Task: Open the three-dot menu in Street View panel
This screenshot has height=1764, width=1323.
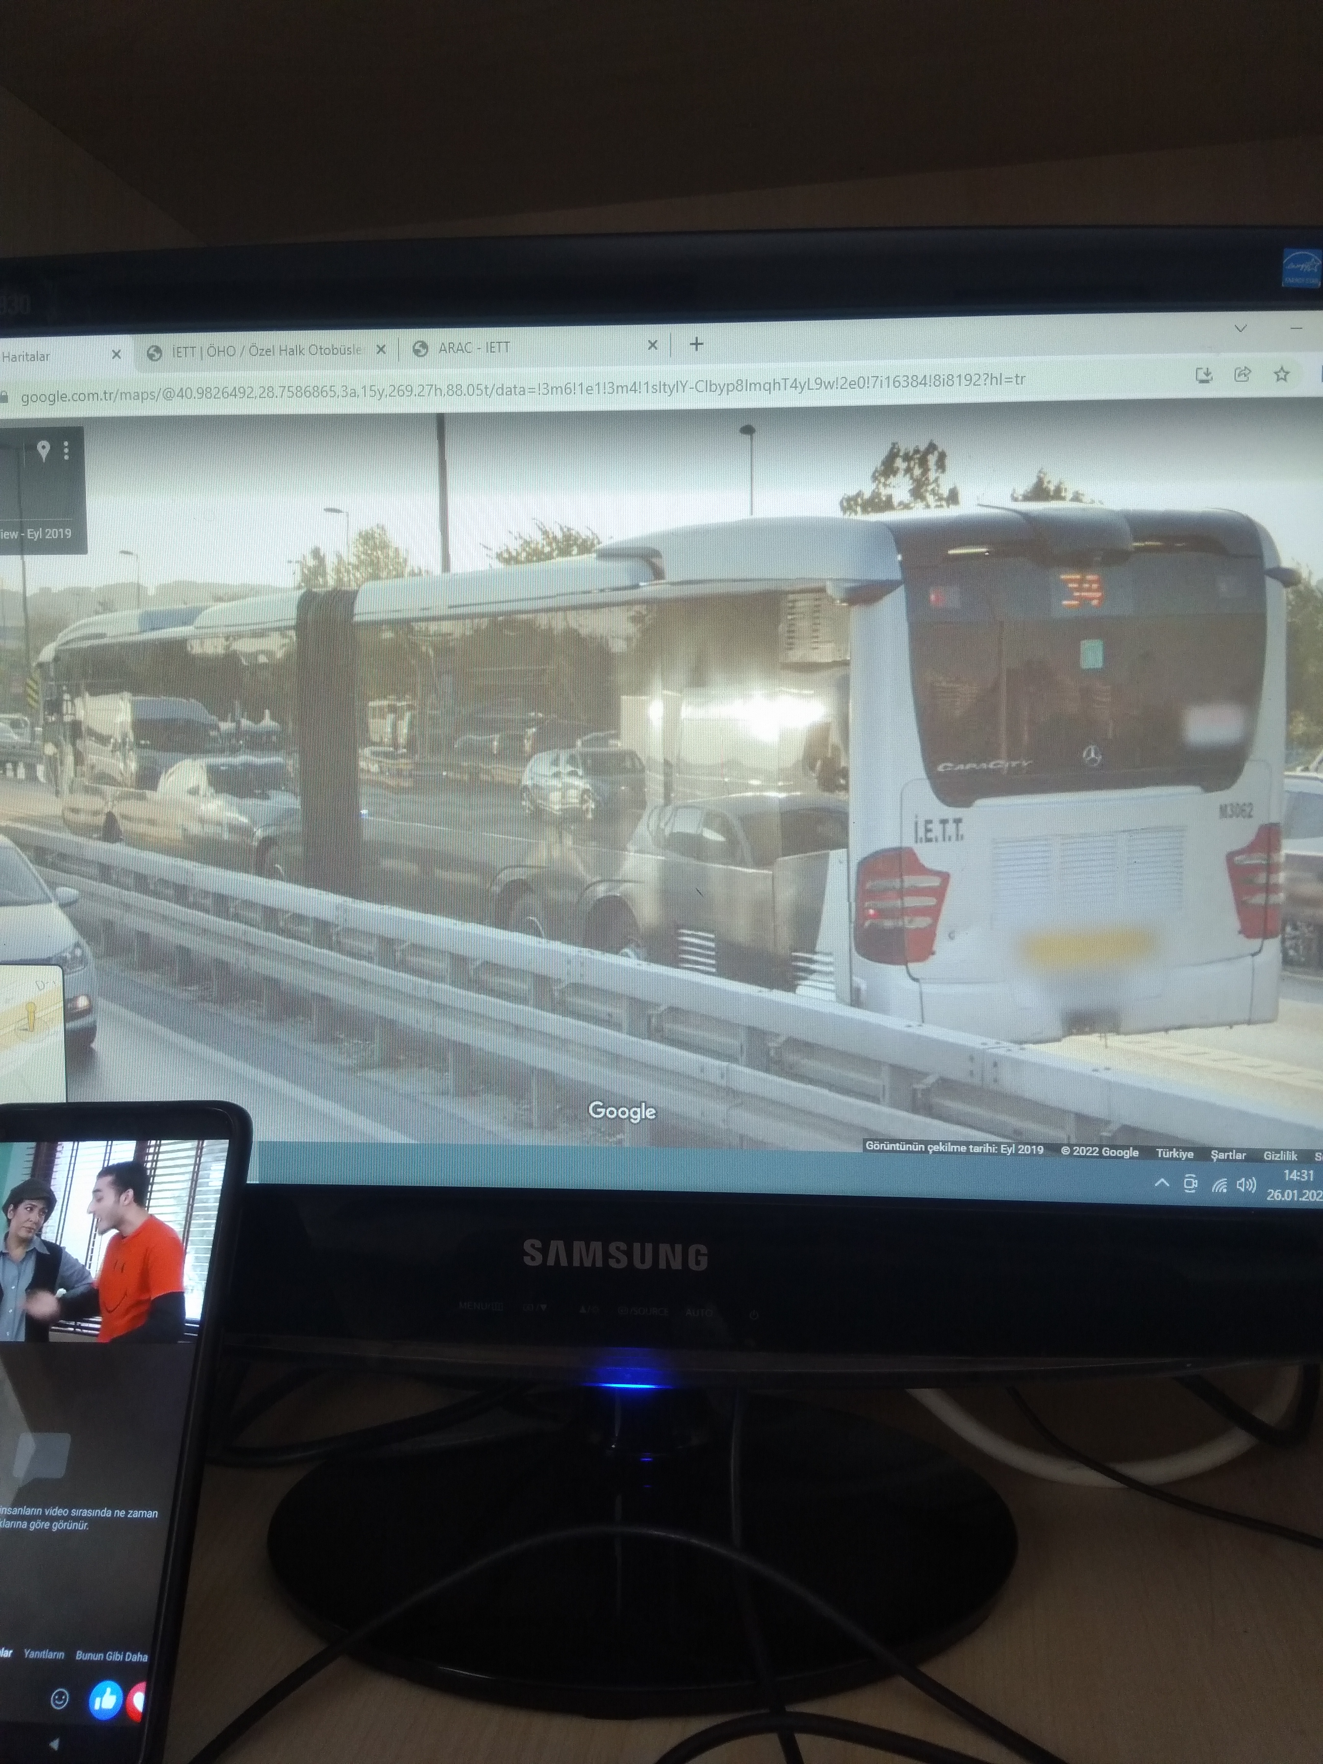Action: [x=66, y=451]
